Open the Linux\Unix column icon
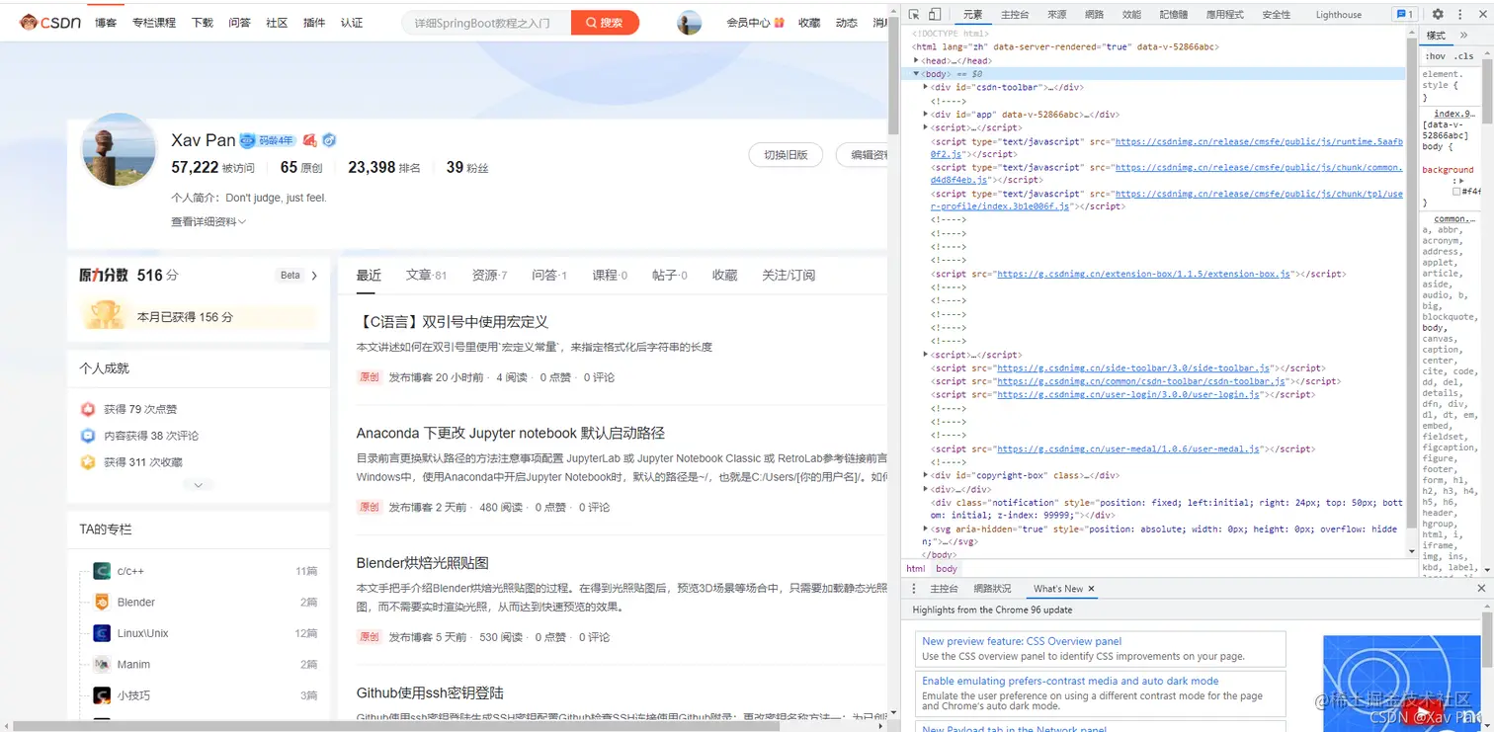Screen dimensions: 1494x732 (101, 633)
